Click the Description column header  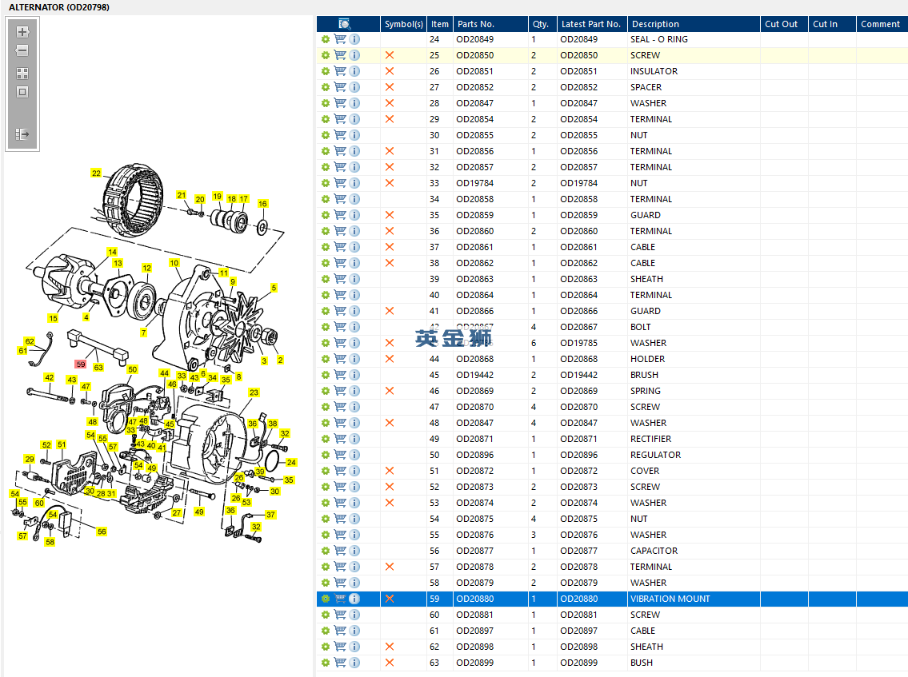click(x=654, y=24)
